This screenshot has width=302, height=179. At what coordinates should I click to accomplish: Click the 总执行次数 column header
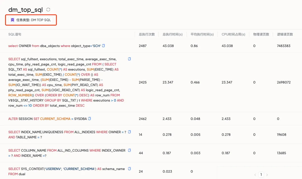coord(147,34)
